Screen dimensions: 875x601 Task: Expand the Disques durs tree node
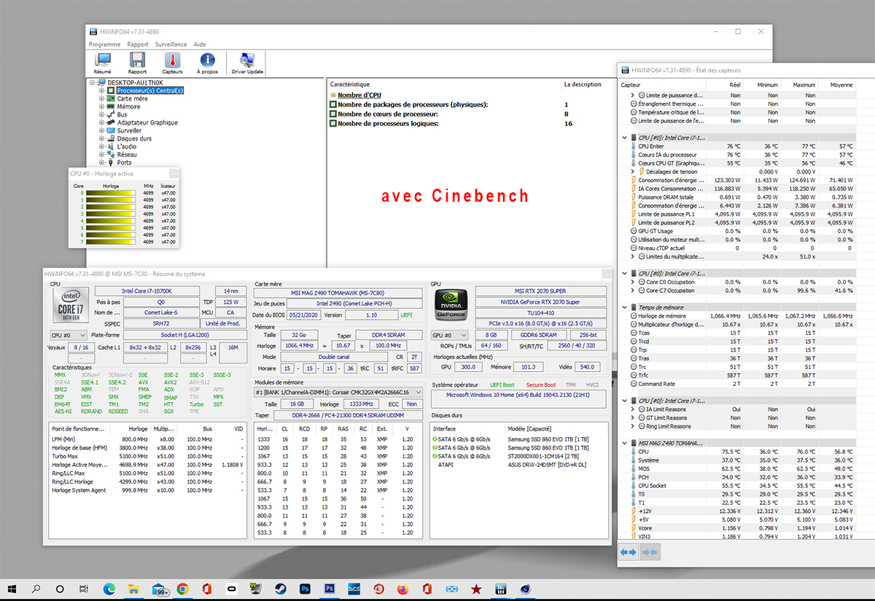(102, 138)
